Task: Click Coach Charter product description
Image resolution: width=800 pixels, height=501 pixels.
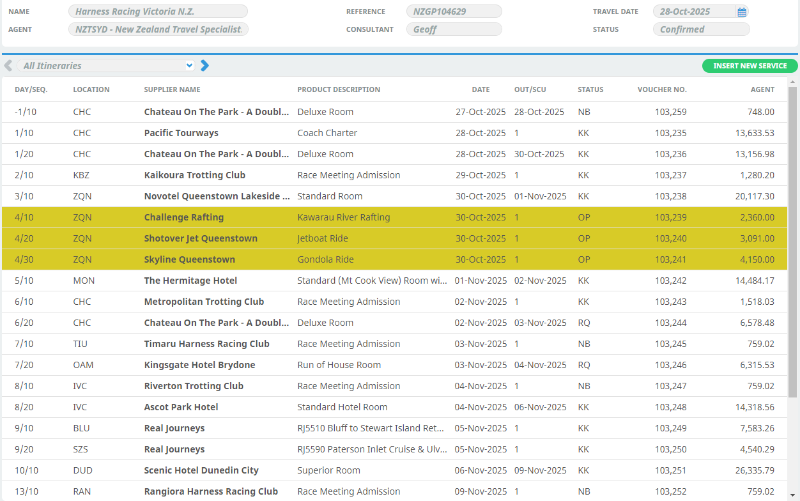Action: point(327,133)
